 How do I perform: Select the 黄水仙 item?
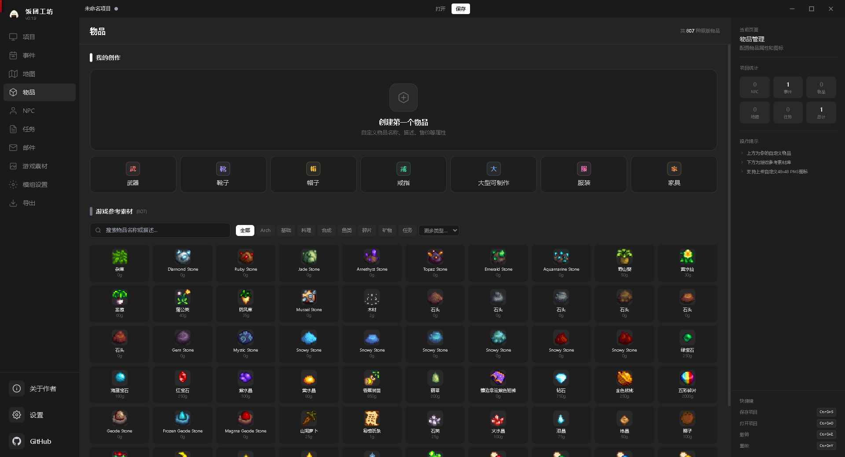pyautogui.click(x=687, y=263)
